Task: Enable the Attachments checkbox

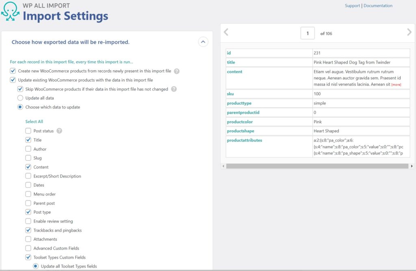Action: 28,239
